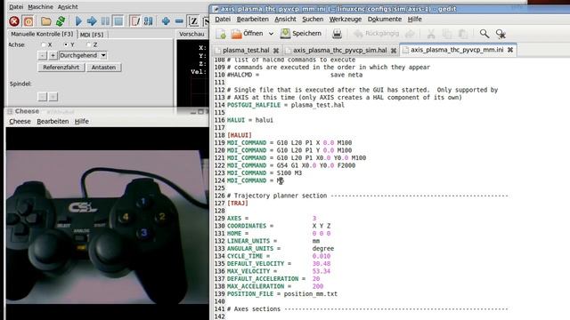
Task: Click the red emergency stop icon in AXIS
Action: point(14,21)
